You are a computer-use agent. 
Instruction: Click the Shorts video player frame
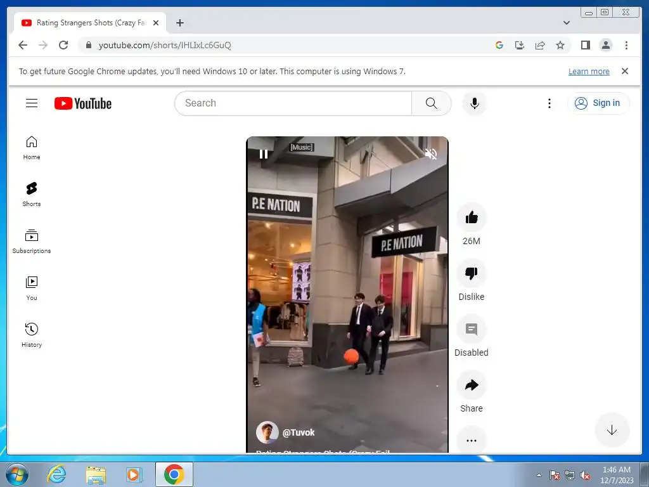point(347,294)
